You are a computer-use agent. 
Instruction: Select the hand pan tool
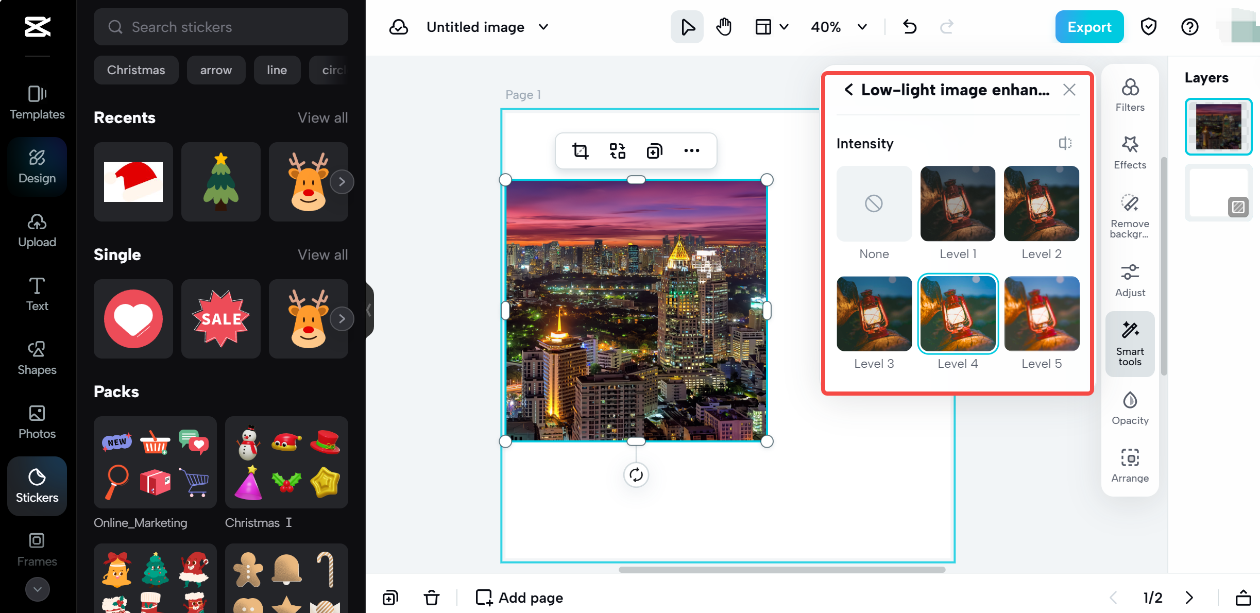(724, 27)
